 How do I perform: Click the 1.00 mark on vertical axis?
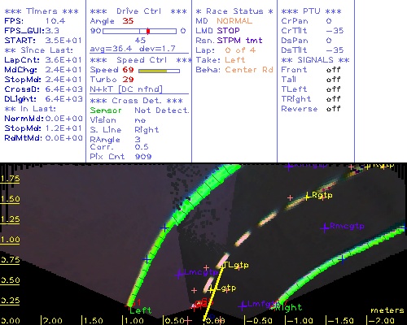click(10, 240)
